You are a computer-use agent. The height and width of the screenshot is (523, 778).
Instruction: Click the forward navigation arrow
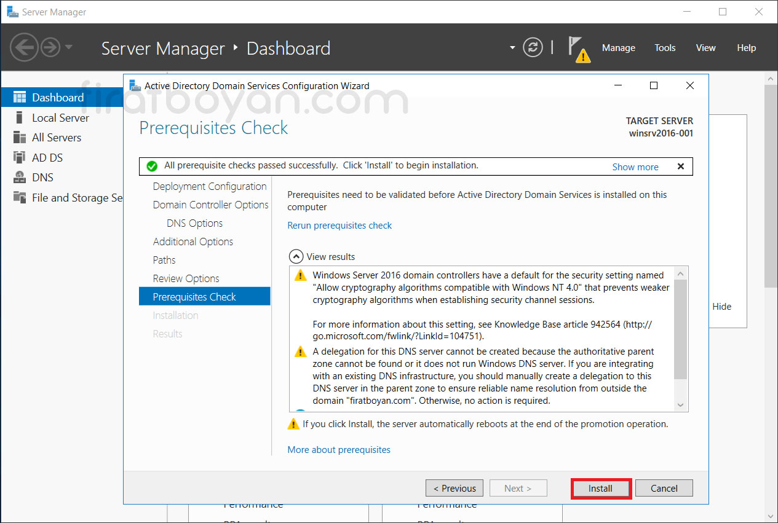click(x=50, y=47)
